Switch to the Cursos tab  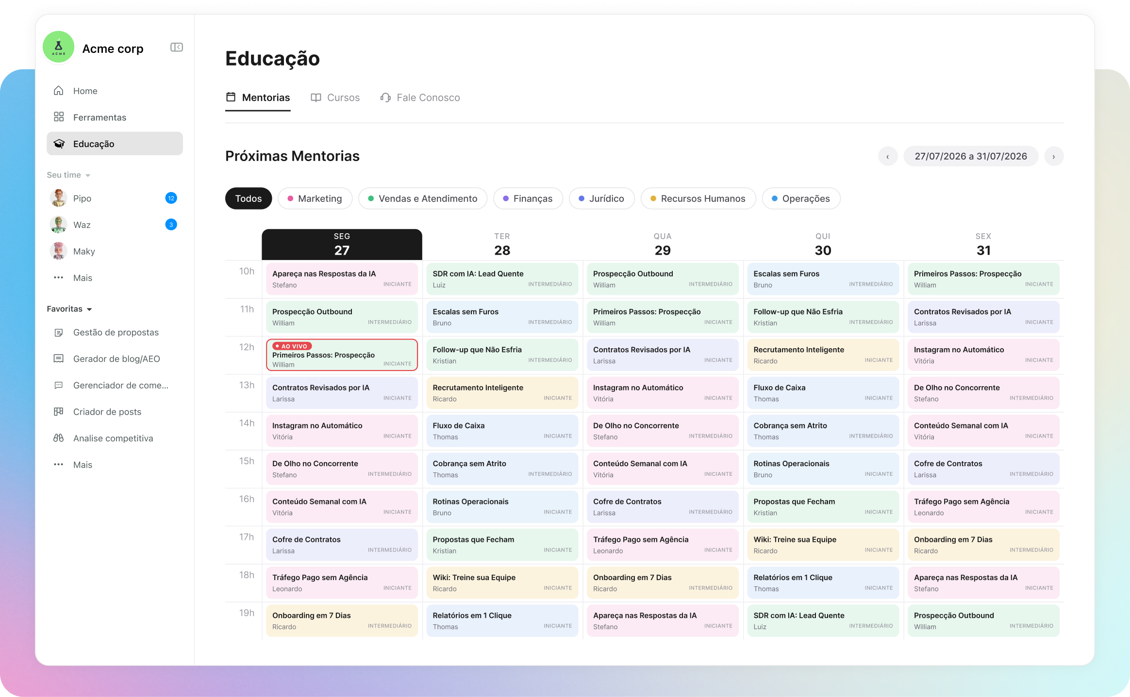(335, 97)
